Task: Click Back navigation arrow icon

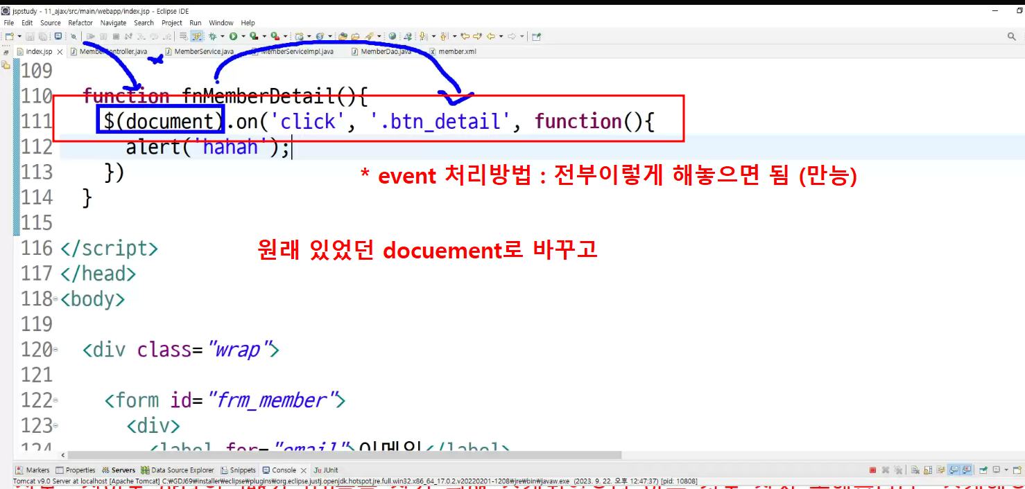Action: 490,36
